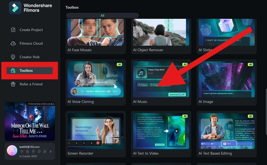Viewport: 267px width, 165px height.
Task: Launch the AI Music tool
Action: point(161,82)
